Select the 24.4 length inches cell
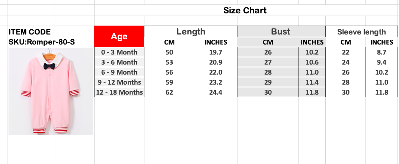 coord(216,92)
